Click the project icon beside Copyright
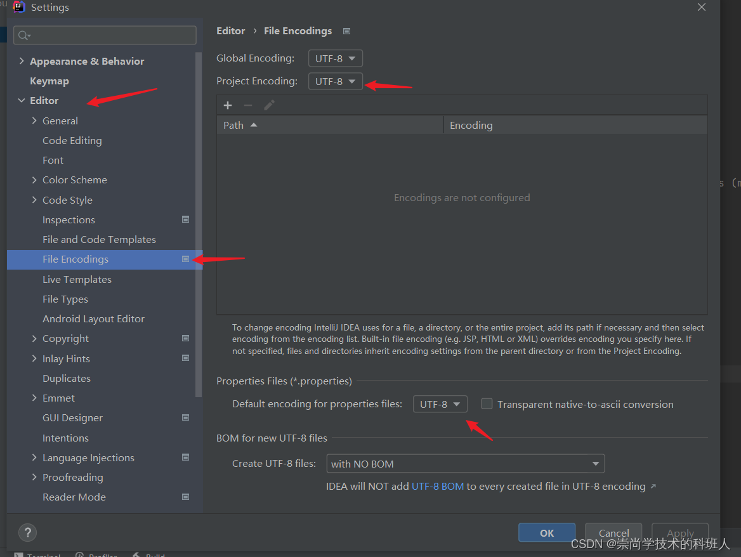Image resolution: width=741 pixels, height=557 pixels. coord(186,338)
